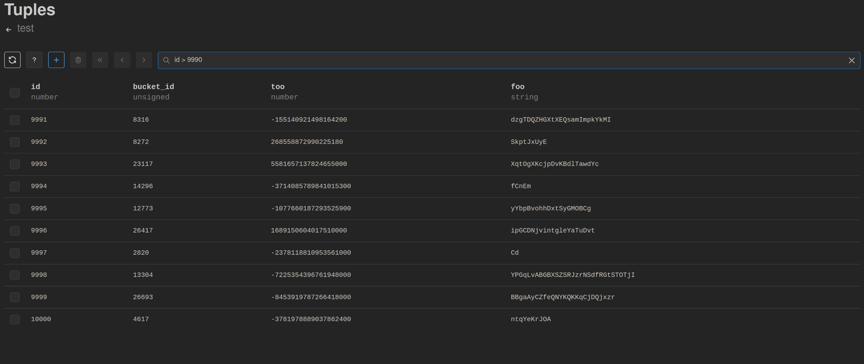The width and height of the screenshot is (864, 364).
Task: Select bucket_id value 12773
Action: pyautogui.click(x=143, y=208)
